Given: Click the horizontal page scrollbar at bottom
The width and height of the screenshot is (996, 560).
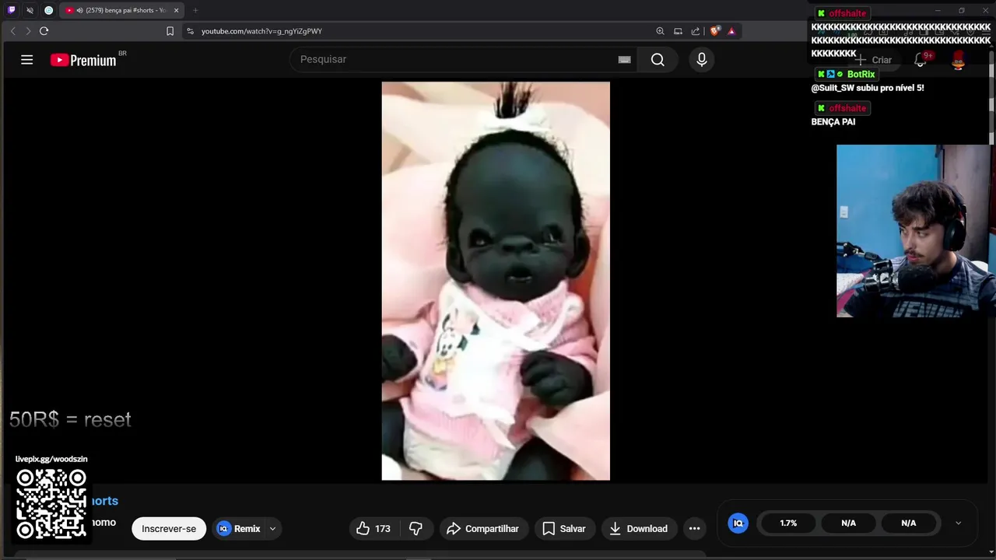Looking at the screenshot, I should point(359,555).
